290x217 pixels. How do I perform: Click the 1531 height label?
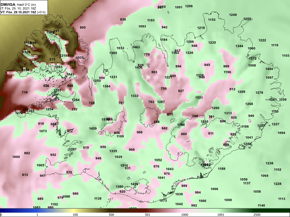pos(199,98)
